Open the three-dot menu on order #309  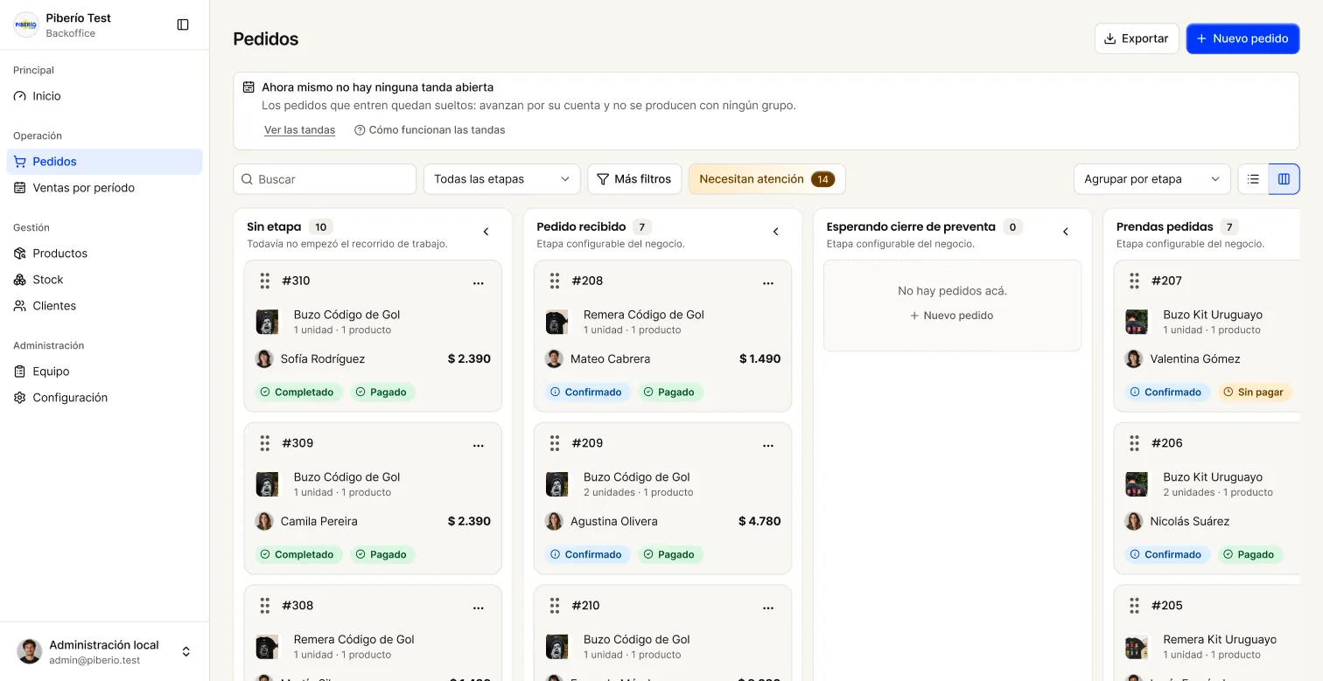[x=479, y=445]
